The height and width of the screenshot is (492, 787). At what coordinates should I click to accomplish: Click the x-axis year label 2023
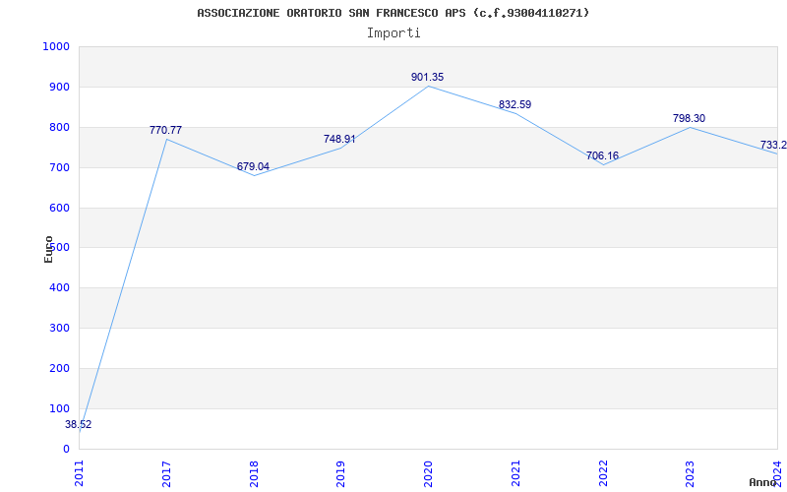[x=691, y=473]
